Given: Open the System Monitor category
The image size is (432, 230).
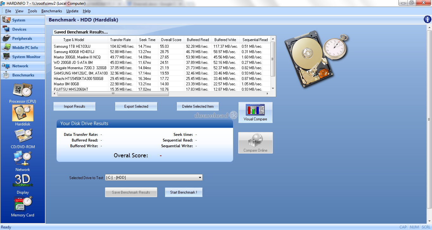Looking at the screenshot, I should click(x=23, y=57).
